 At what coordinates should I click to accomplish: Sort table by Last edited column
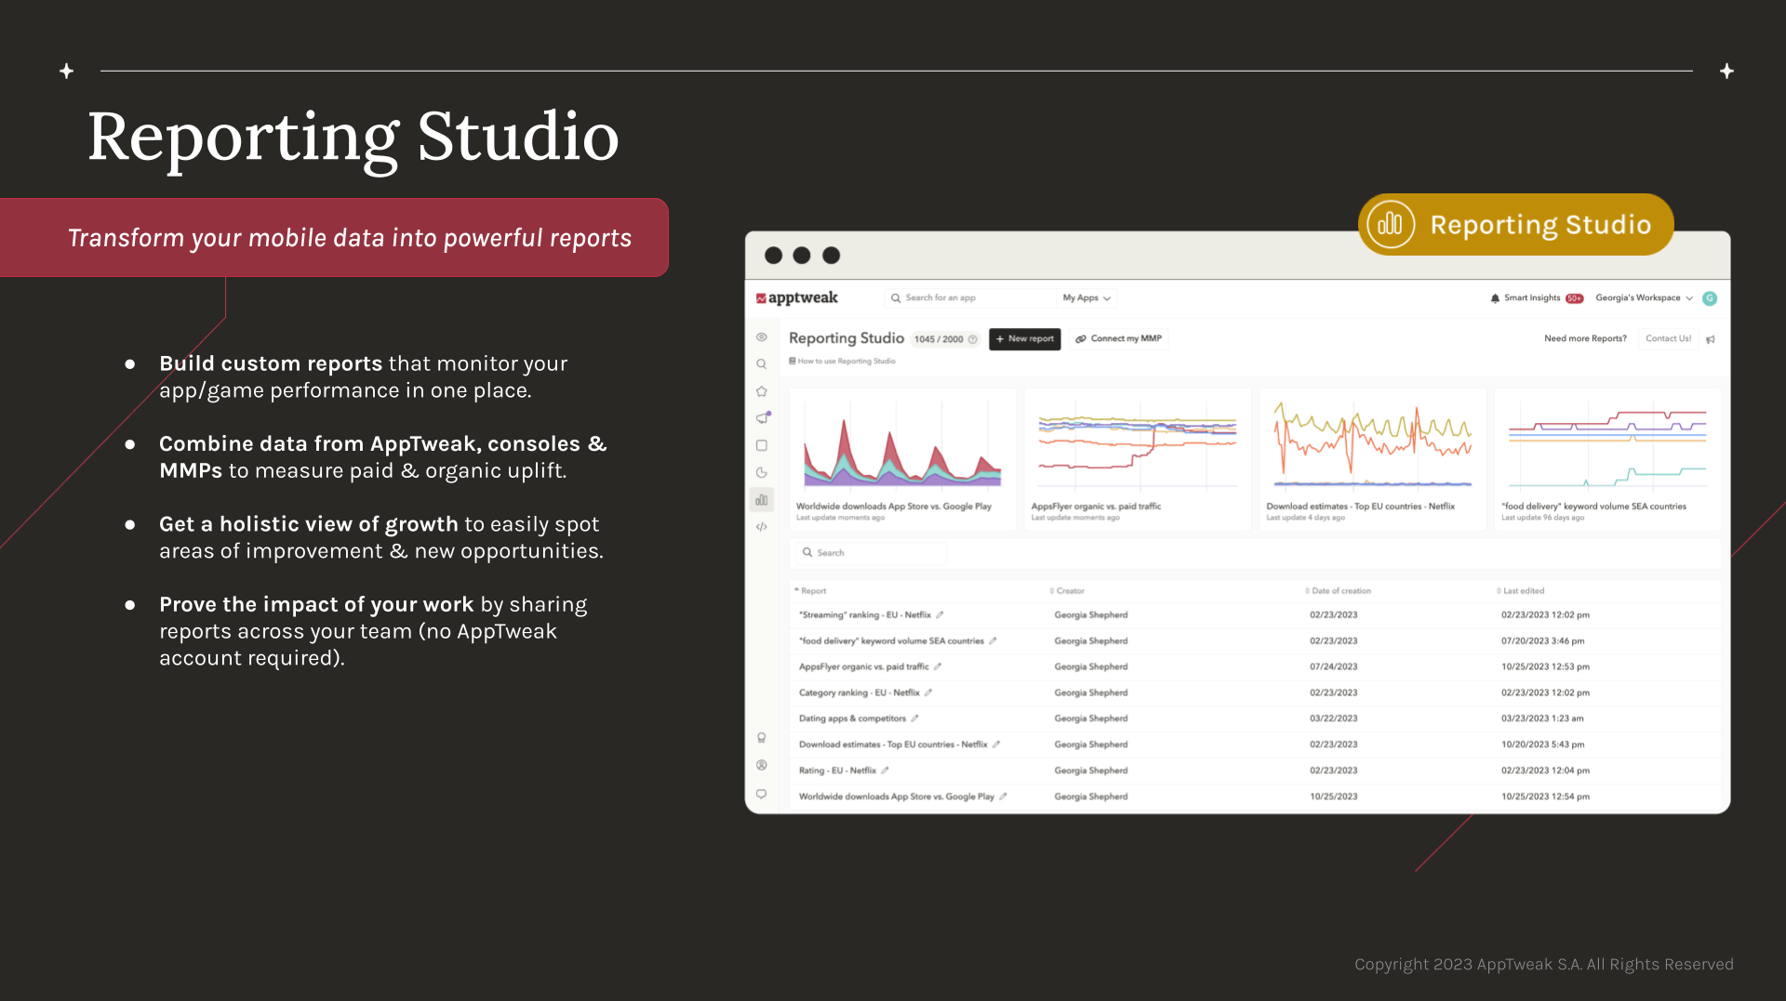coord(1520,591)
